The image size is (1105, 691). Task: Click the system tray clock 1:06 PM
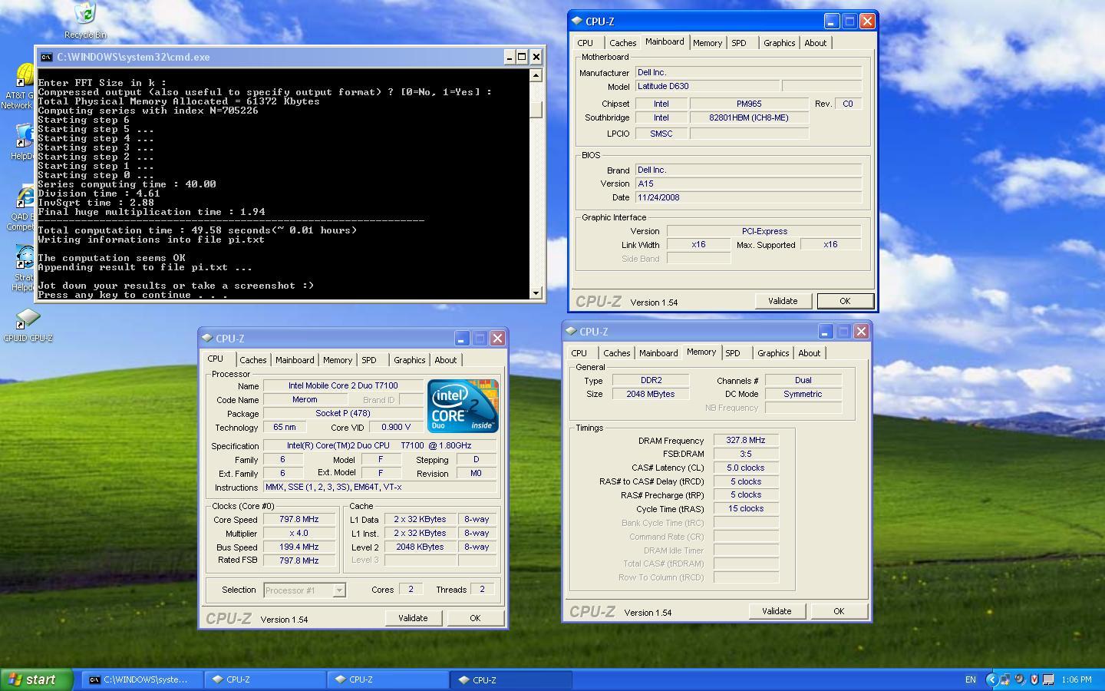tap(1077, 679)
